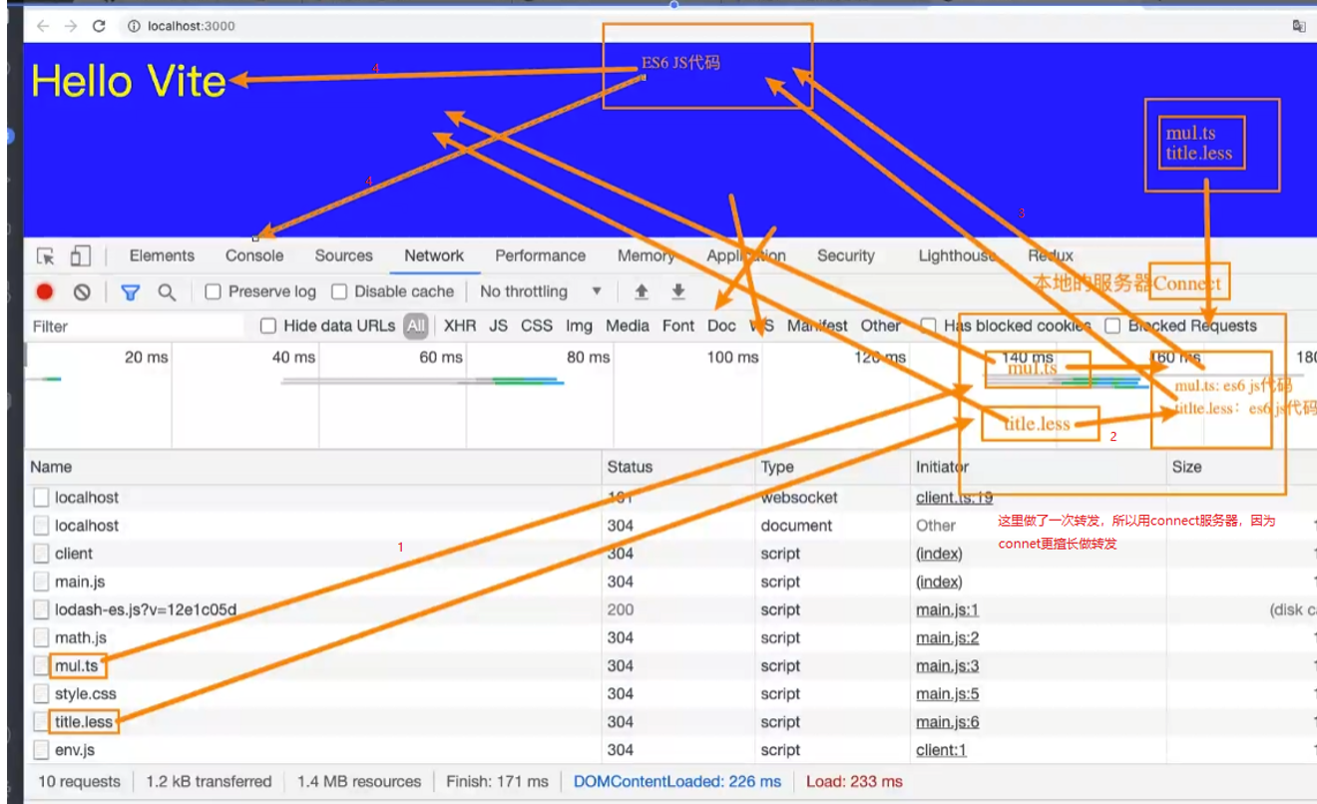Filter requests by XHR

460,326
